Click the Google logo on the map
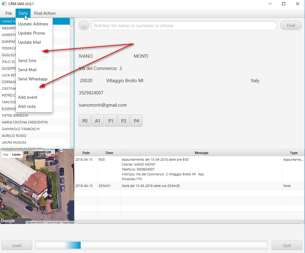Viewport: 305px width, 253px height. pyautogui.click(x=8, y=221)
